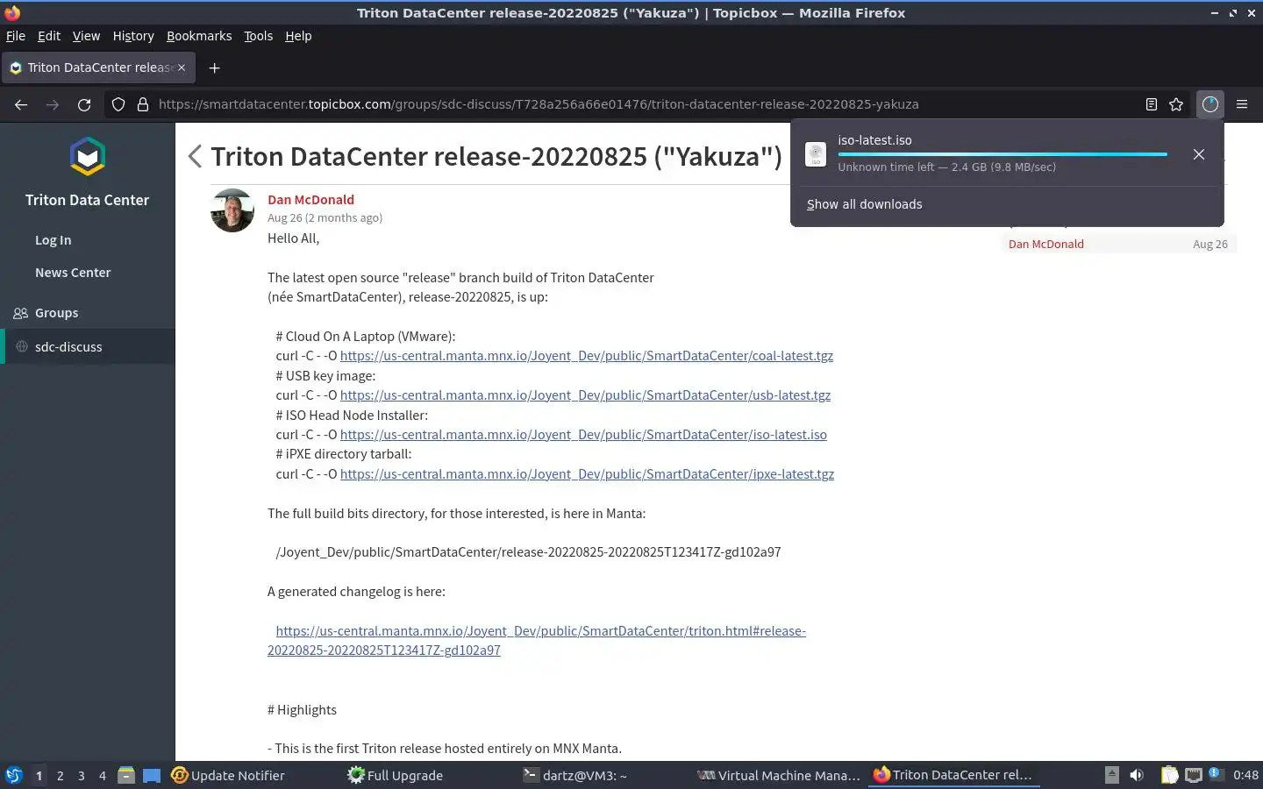Image resolution: width=1263 pixels, height=789 pixels.
Task: Open the ipxe-latest.tgz download link
Action: tap(587, 474)
